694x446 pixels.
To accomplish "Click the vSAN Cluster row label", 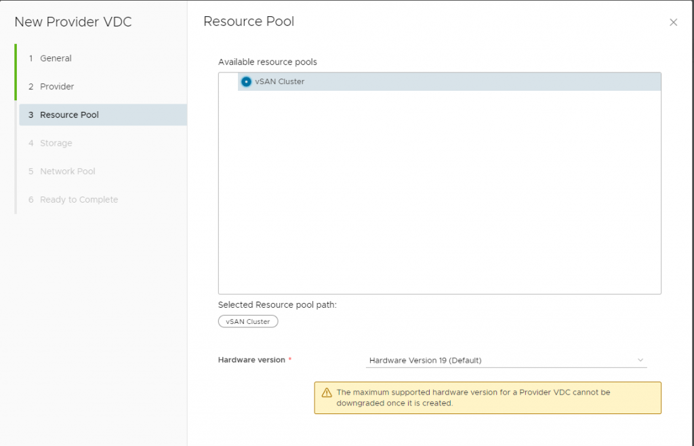I will point(280,81).
